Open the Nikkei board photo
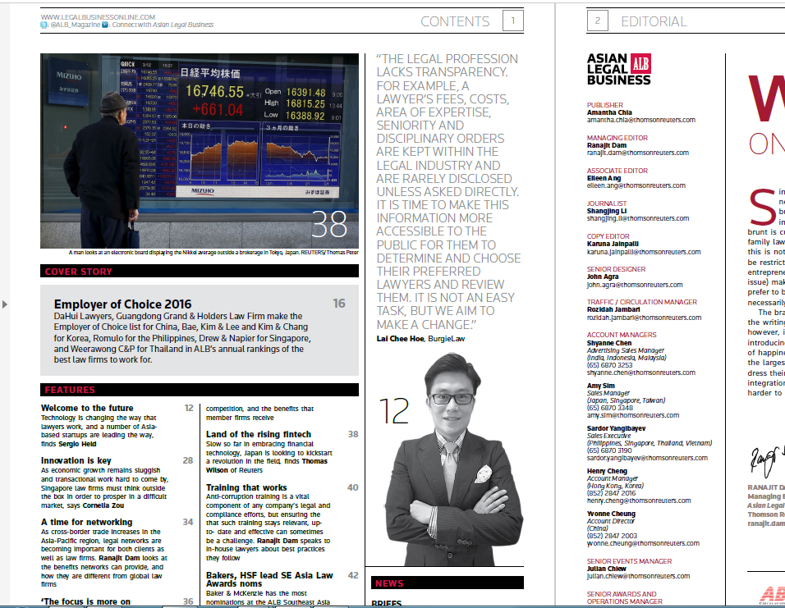 point(200,151)
